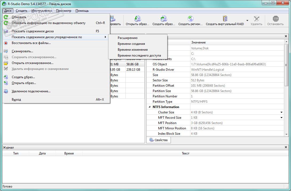Screen dimensions: 291x191
Task: Click the MFT Position value 3 GB
Action: [x=207, y=123]
